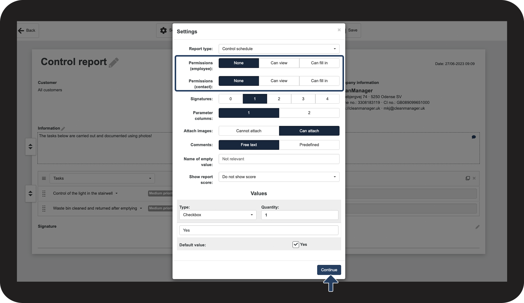The height and width of the screenshot is (303, 524).
Task: Close the Settings dialog with X
Action: pos(339,30)
